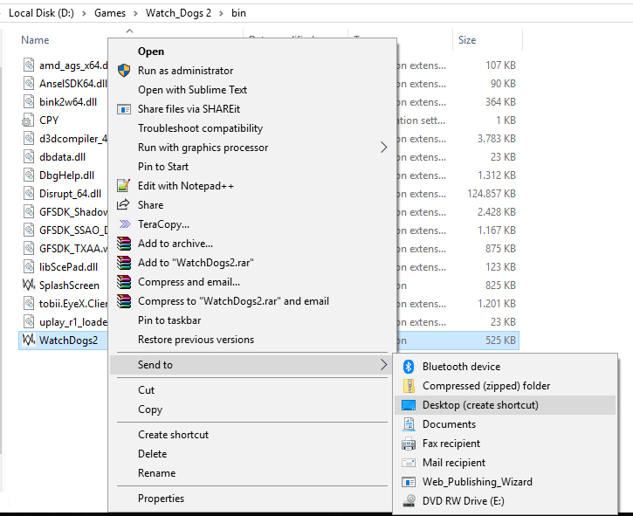Screen dimensions: 633x516
Task: Click the Share arrow icon
Action: coord(123,204)
